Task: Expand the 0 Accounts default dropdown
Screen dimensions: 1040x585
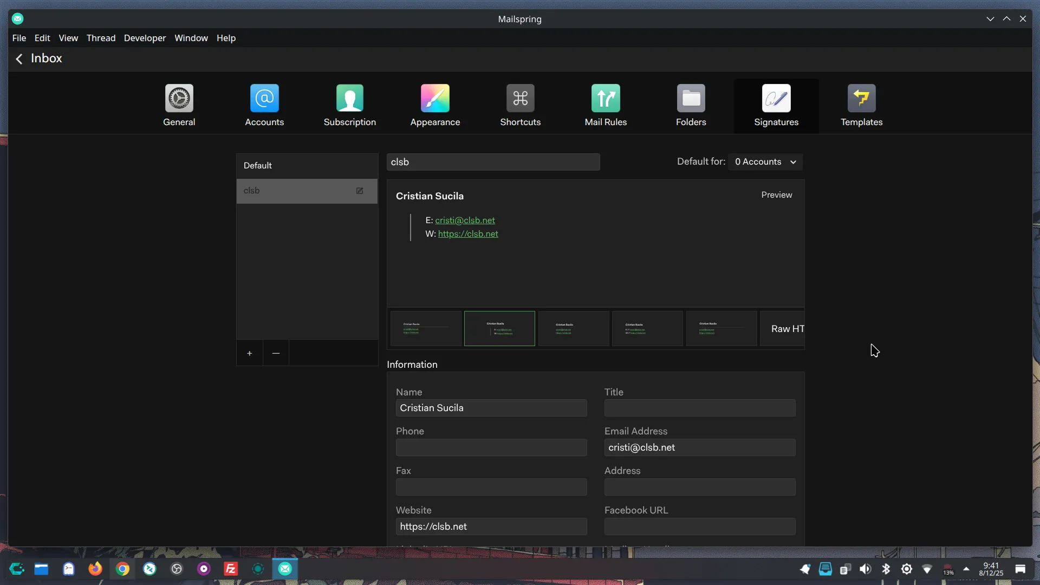Action: click(765, 162)
